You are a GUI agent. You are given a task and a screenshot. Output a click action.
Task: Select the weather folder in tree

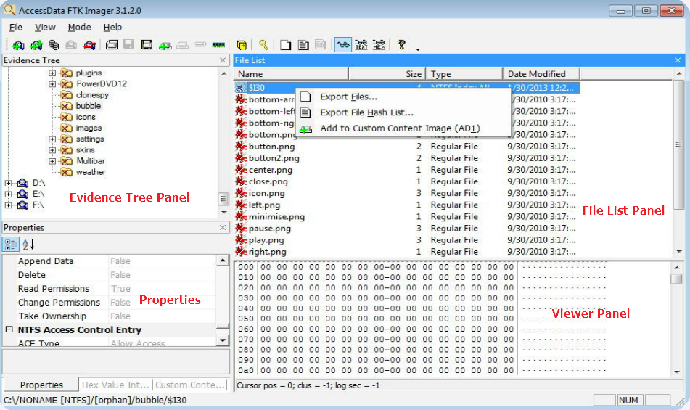click(91, 172)
